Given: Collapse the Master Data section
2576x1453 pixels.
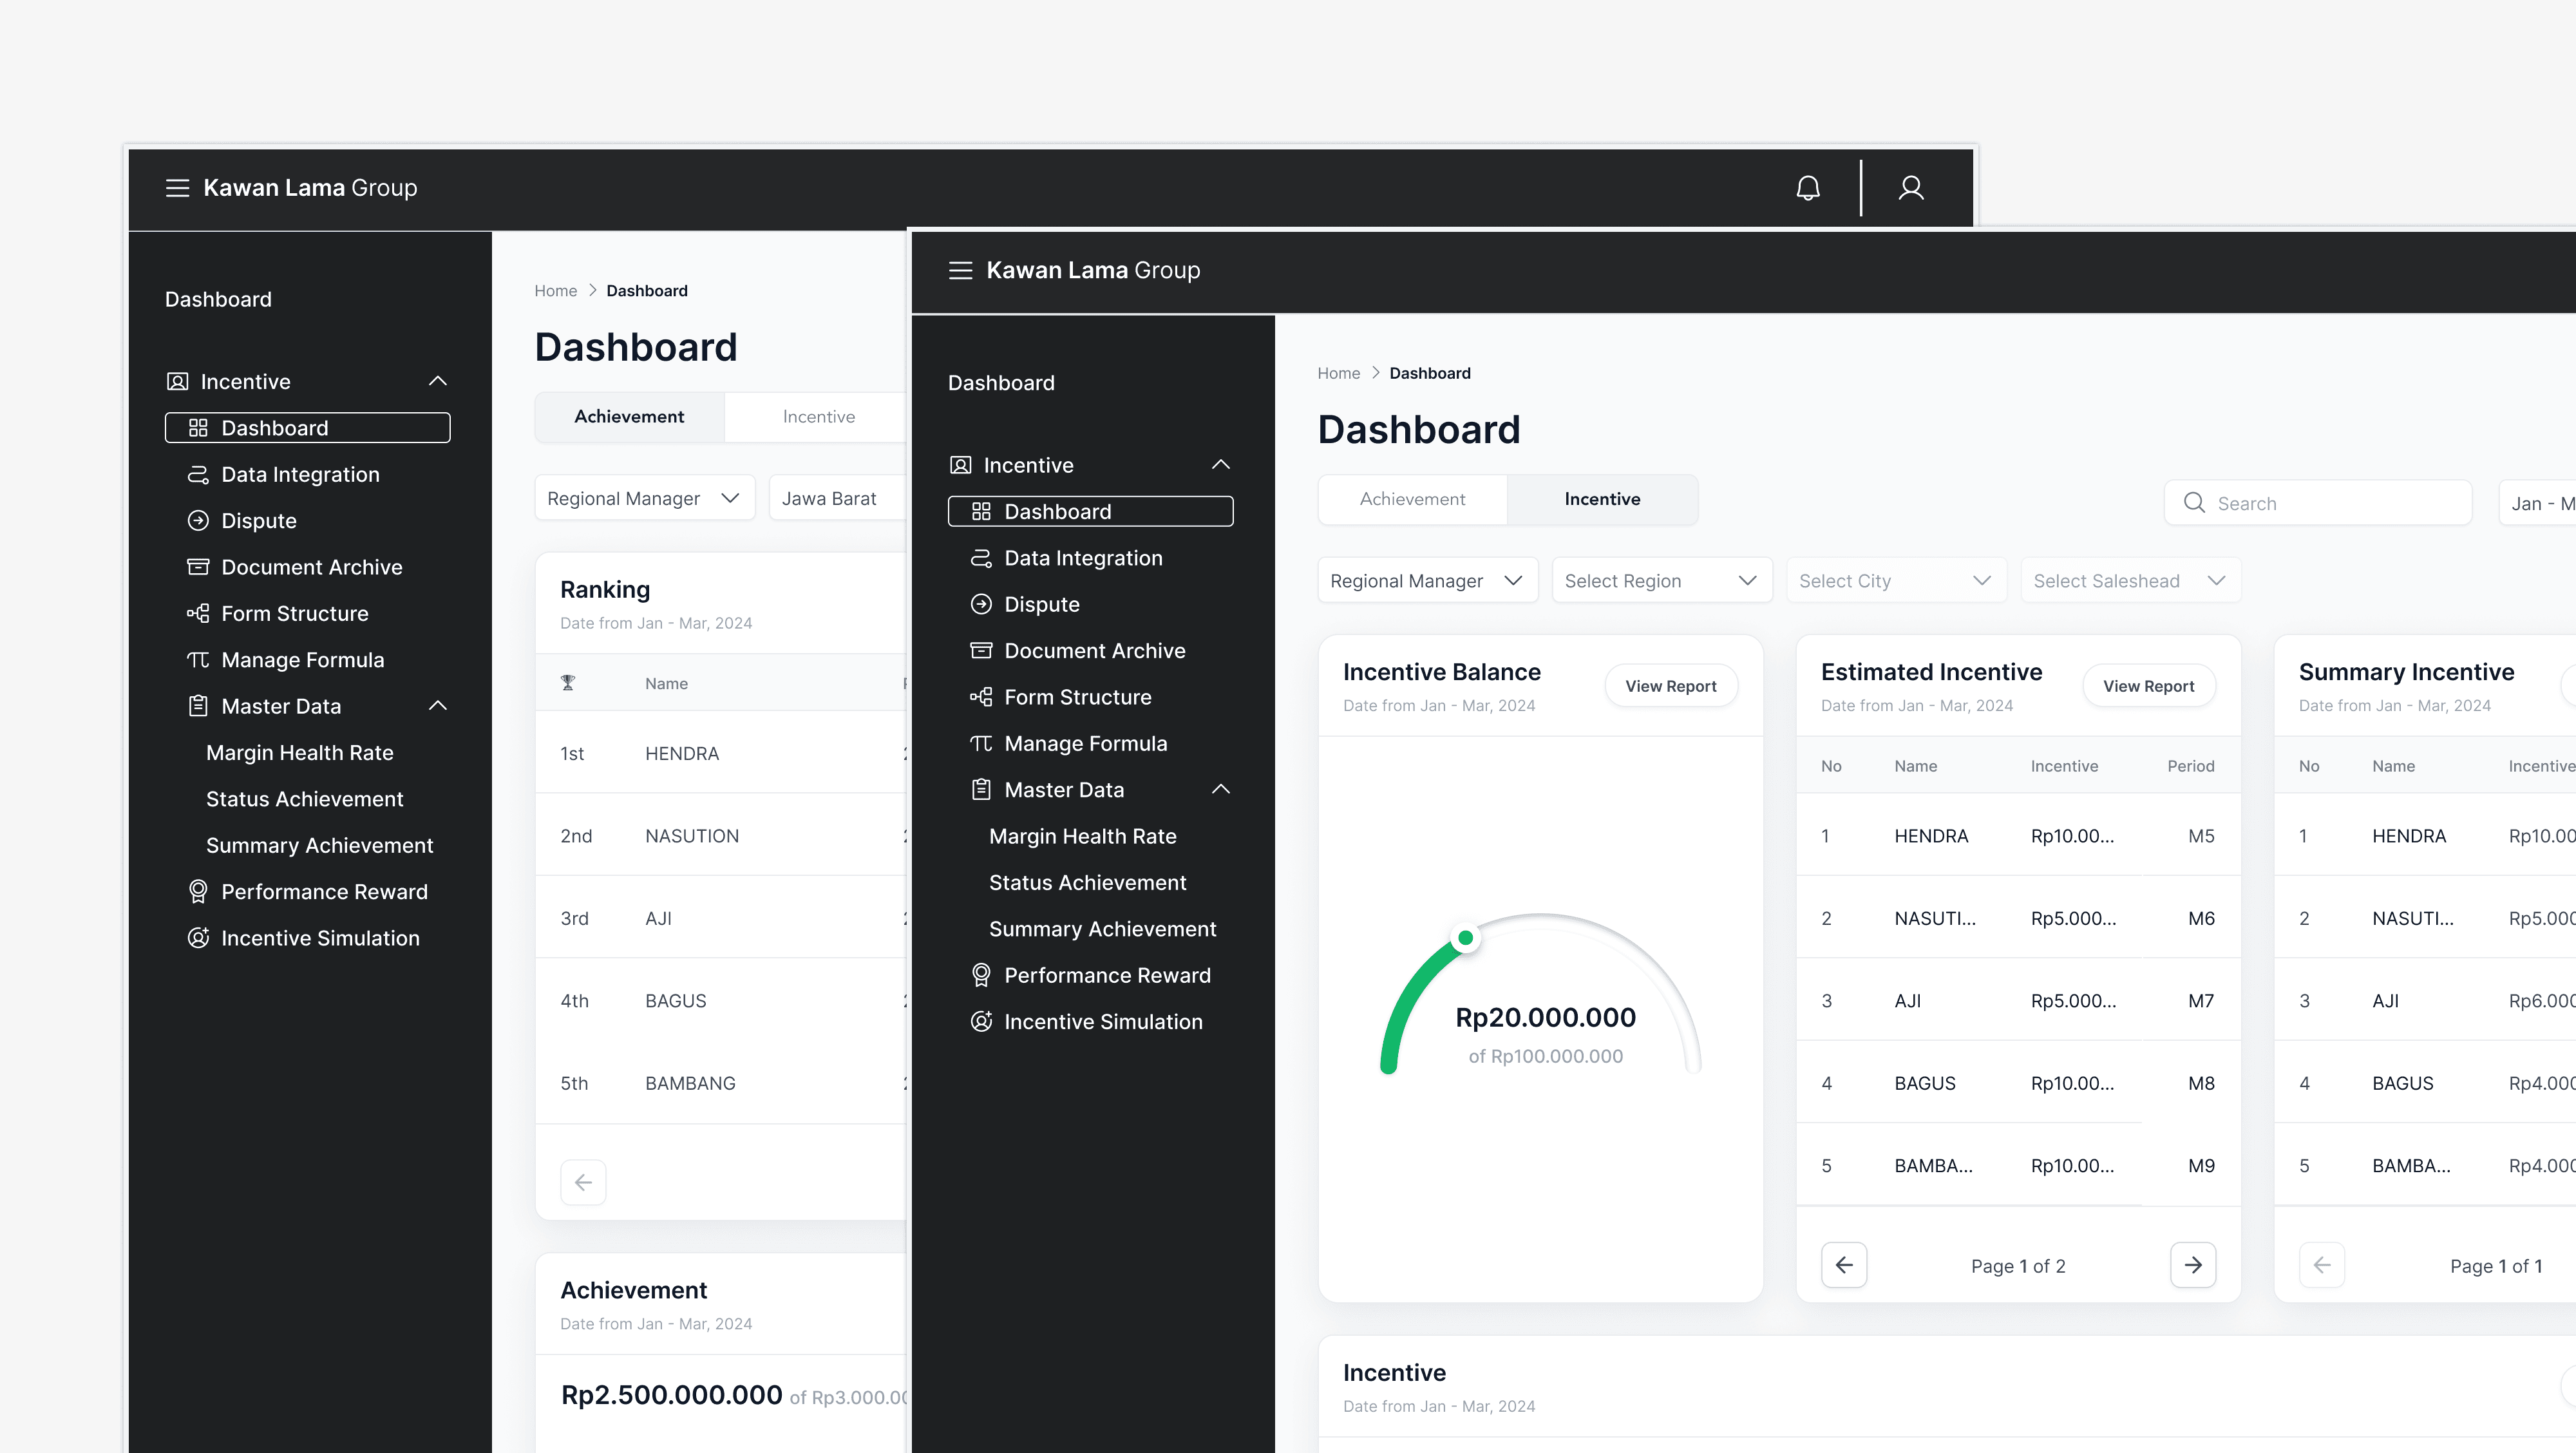Looking at the screenshot, I should 1220,789.
